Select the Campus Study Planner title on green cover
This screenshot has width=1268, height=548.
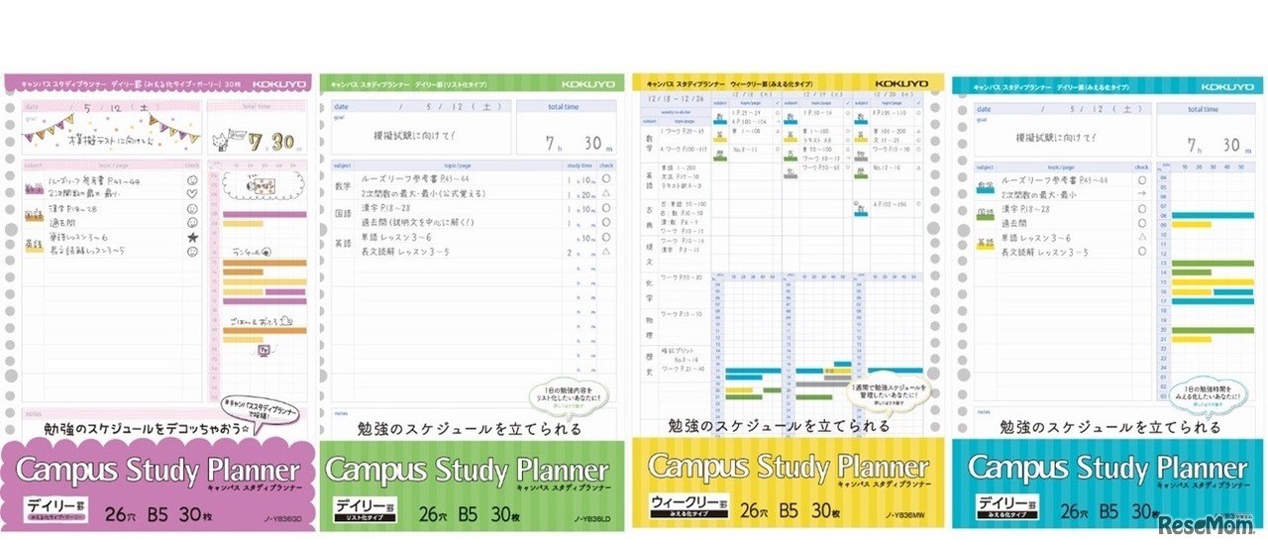click(468, 469)
